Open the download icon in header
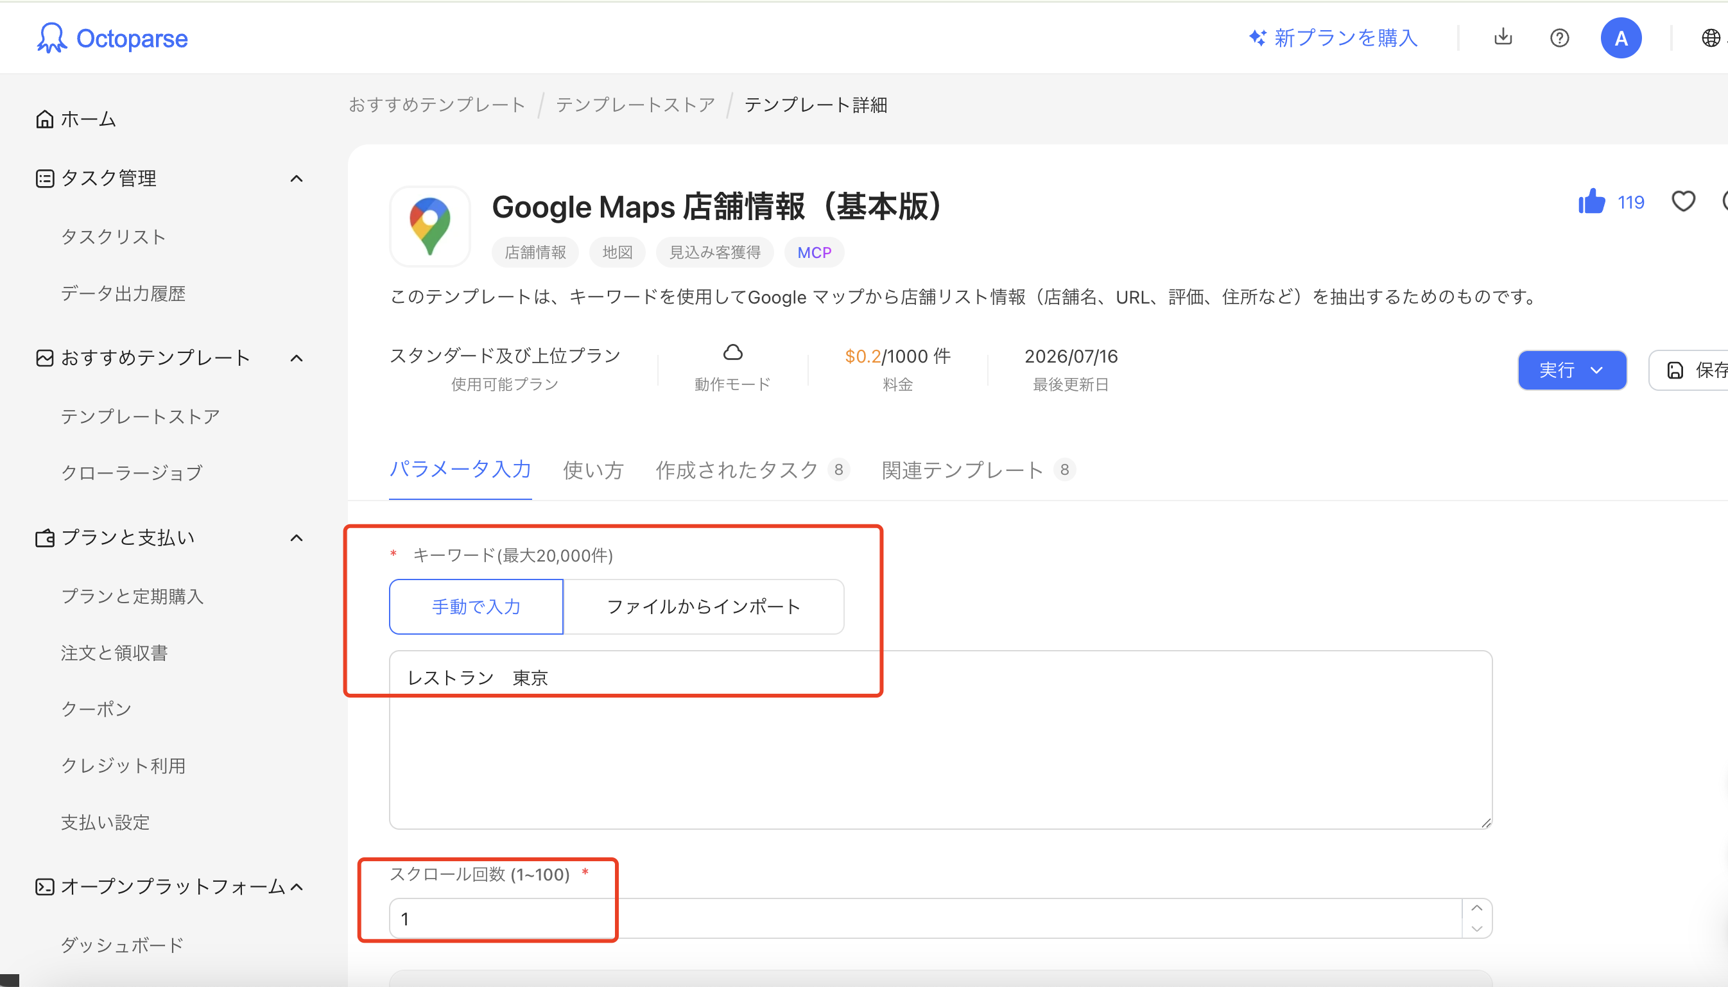1728x987 pixels. pos(1503,37)
